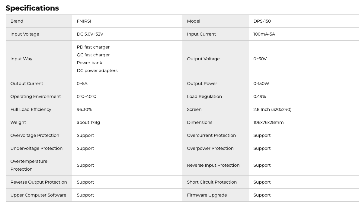Select the 106x76x28mm dimensions value
The height and width of the screenshot is (205, 362).
(268, 122)
